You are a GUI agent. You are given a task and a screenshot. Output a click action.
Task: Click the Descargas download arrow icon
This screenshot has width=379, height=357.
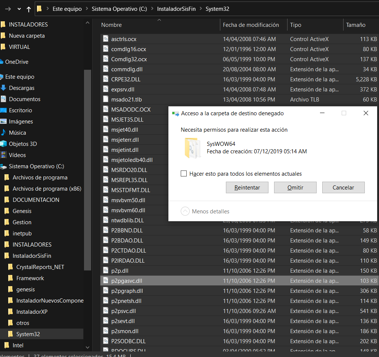coord(3,88)
